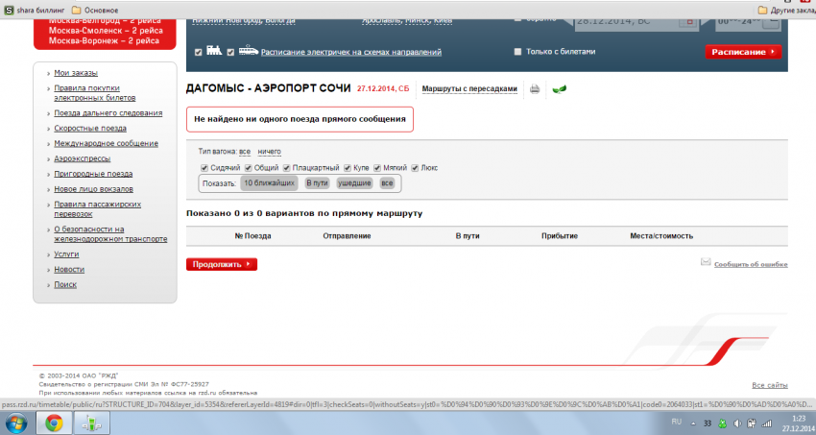Viewport: 816px width, 435px height.
Task: Toggle the 'Плацкартный' checkbox
Action: point(285,167)
